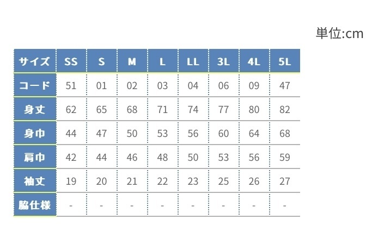
Task: Click the 身巾 row label
Action: click(x=35, y=133)
